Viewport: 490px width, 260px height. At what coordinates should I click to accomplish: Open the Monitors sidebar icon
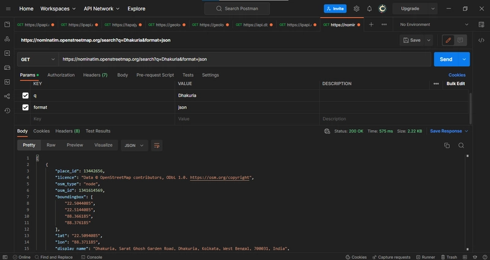(x=7, y=82)
